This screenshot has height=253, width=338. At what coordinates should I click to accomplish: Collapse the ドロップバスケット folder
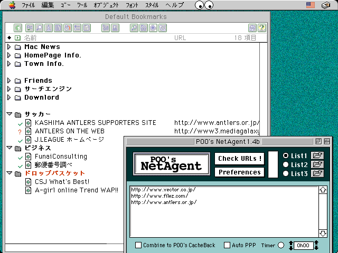[10, 173]
